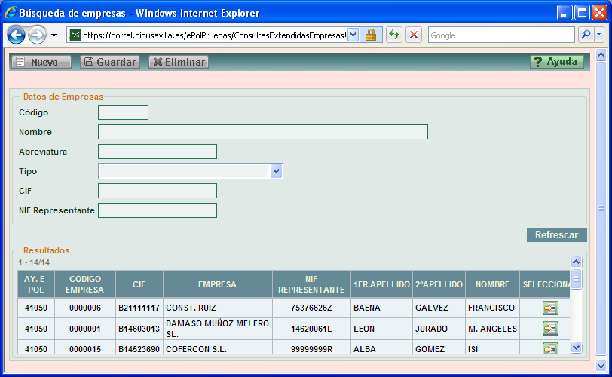Click the select icon for DAMASO MUÑOZ MELERO row
This screenshot has height=377, width=612.
point(550,329)
